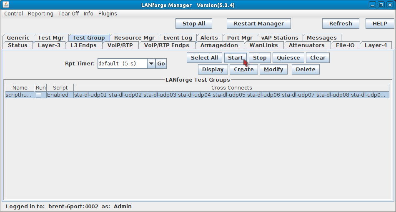This screenshot has width=396, height=212.
Task: Click the Stop All button
Action: pyautogui.click(x=194, y=24)
